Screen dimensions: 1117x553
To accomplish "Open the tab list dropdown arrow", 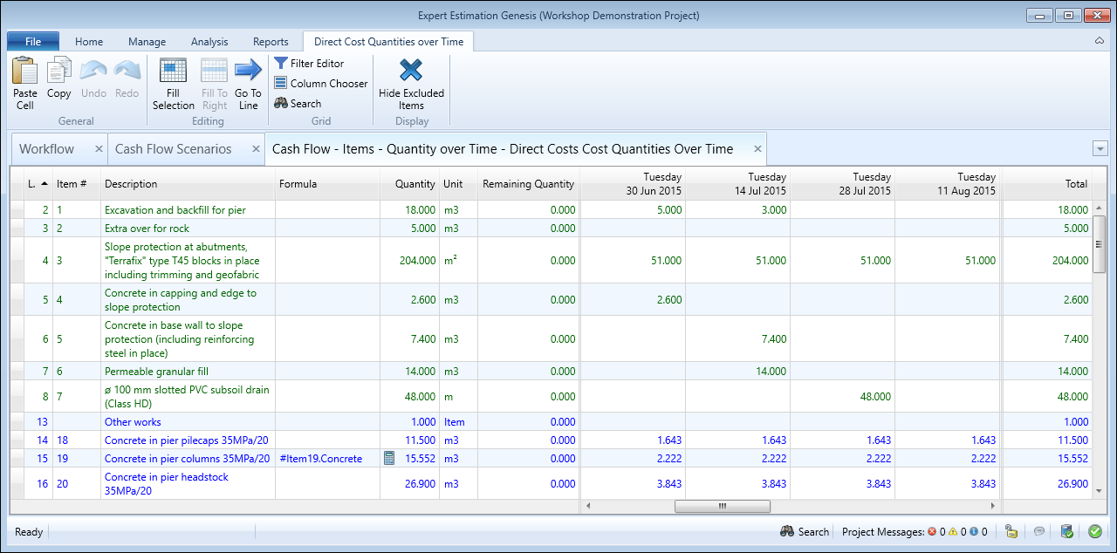I will (x=1100, y=149).
